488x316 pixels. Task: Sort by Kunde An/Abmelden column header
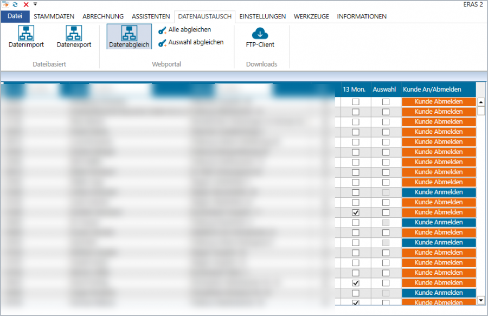[432, 89]
